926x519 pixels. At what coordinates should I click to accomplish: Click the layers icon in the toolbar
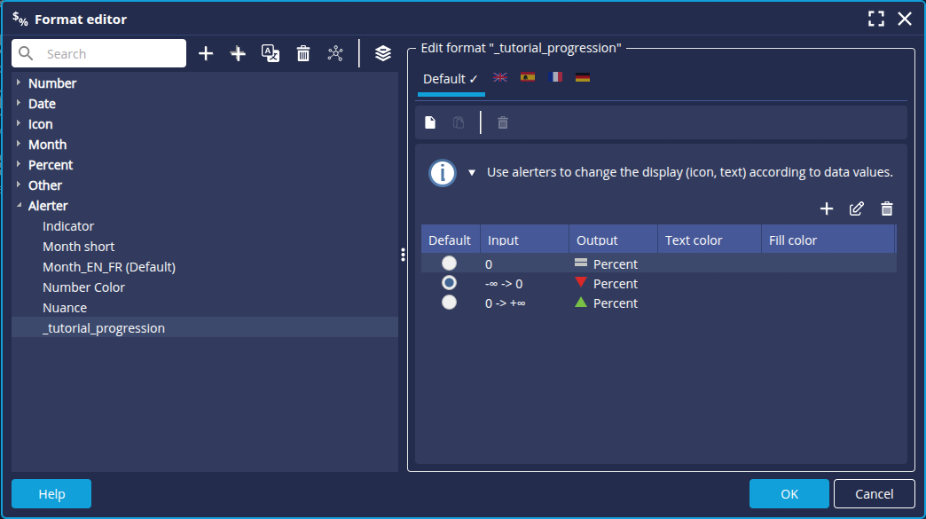pos(382,53)
